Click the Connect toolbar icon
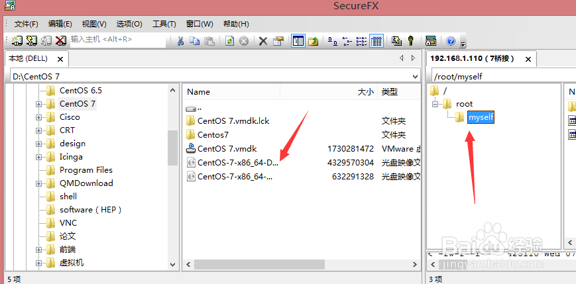Screen dimensions: 576x284 [x=17, y=41]
